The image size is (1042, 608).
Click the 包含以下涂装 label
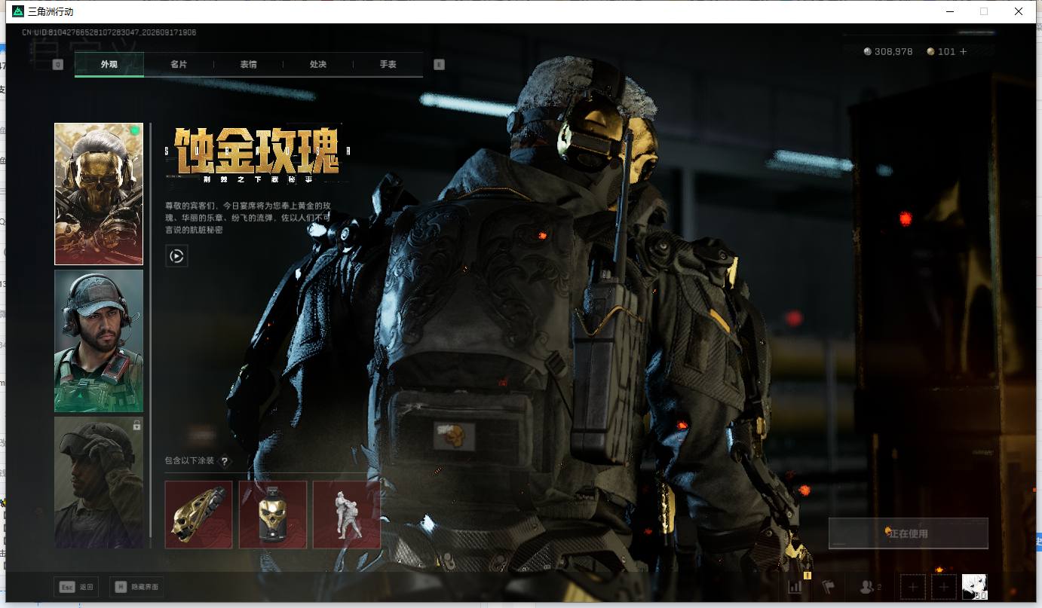[x=189, y=461]
